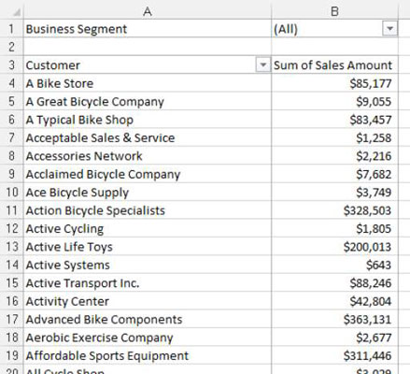Click the Active Transport Inc. cell

pos(148,283)
